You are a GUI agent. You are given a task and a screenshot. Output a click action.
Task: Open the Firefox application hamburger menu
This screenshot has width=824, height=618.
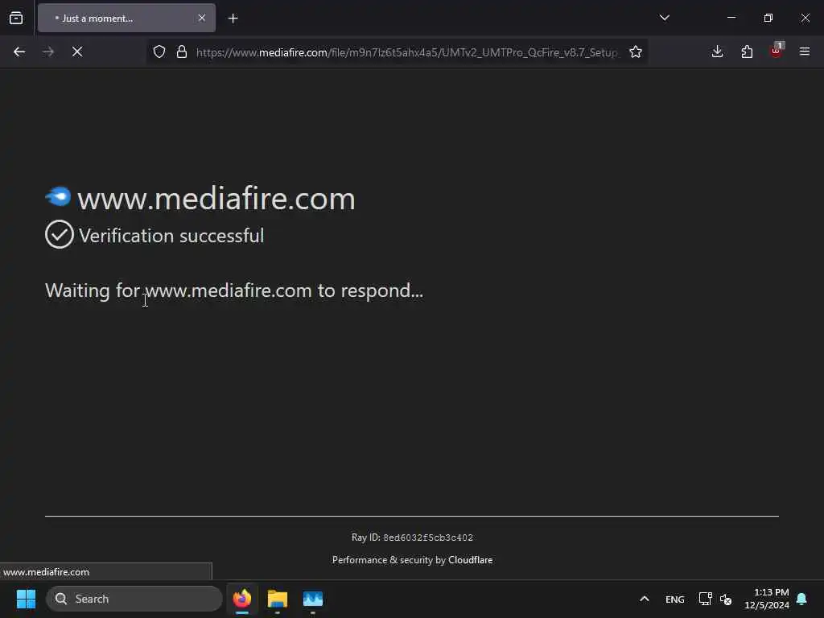805,51
